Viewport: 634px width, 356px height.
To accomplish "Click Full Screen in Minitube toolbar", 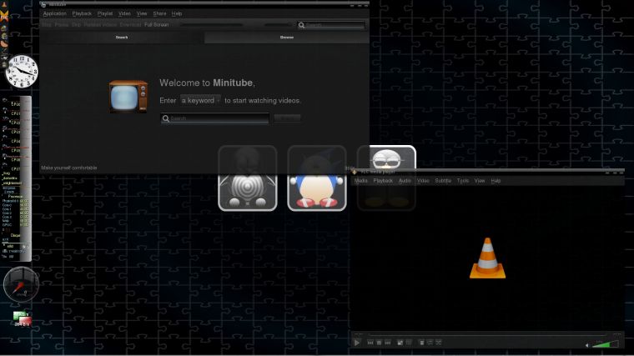I will (157, 25).
